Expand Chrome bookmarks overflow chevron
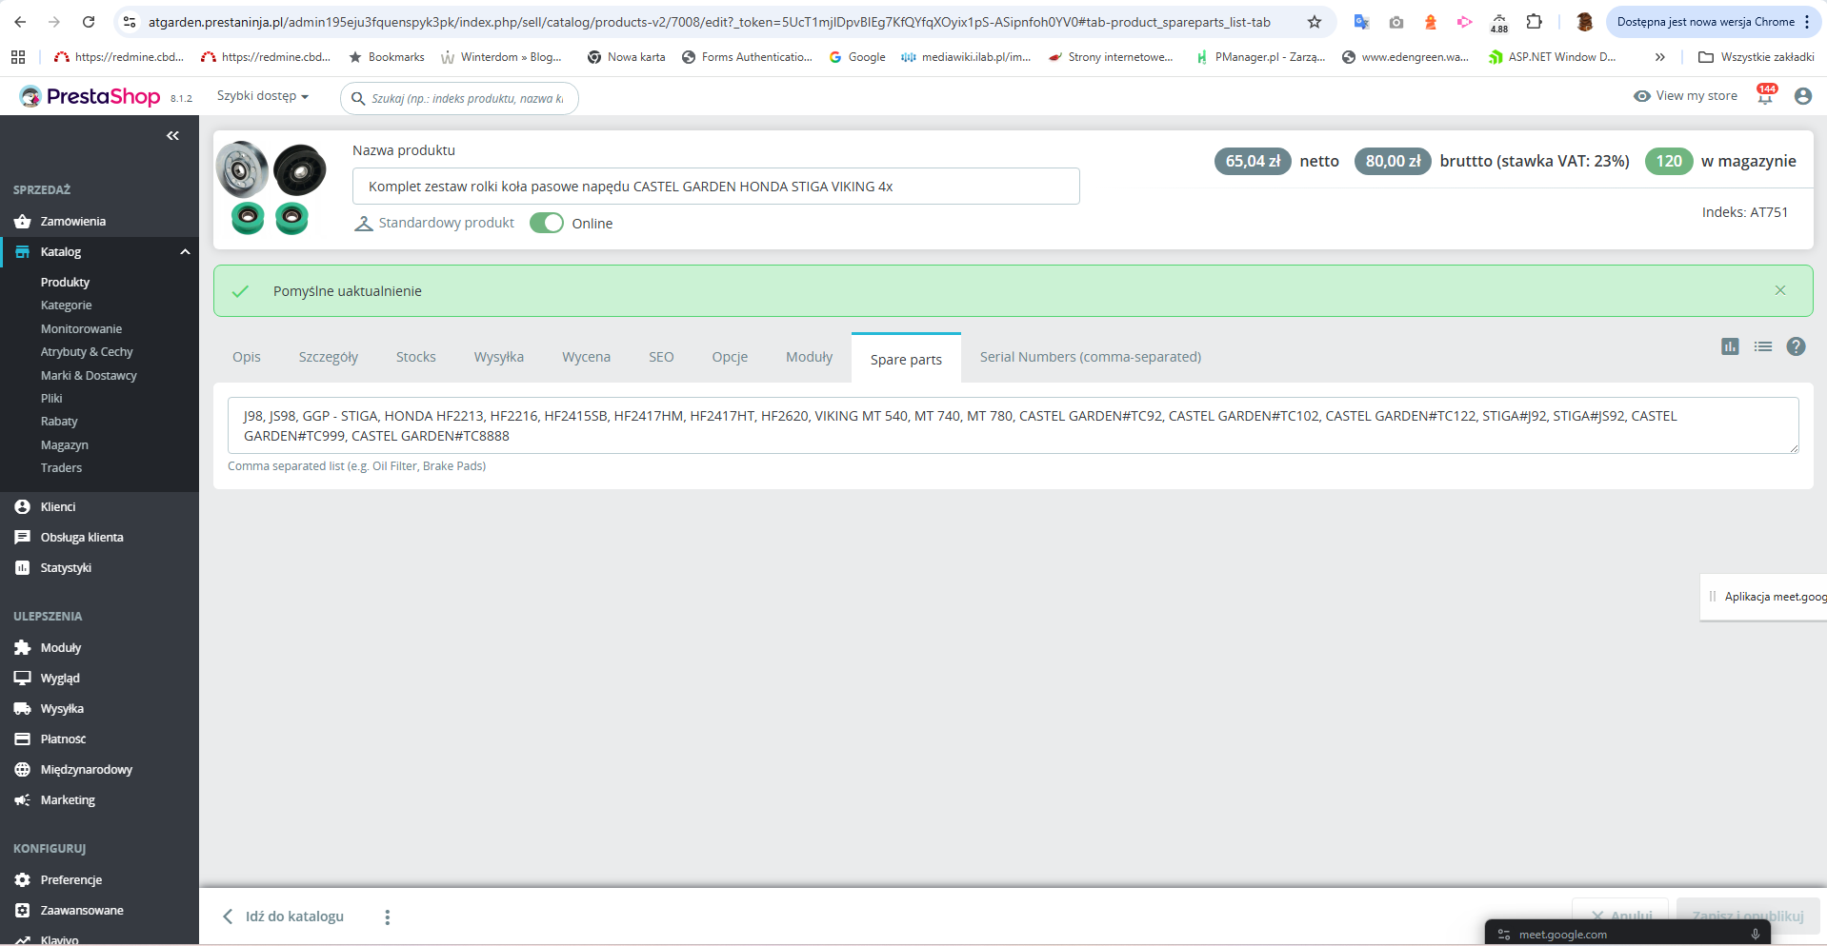 point(1660,57)
